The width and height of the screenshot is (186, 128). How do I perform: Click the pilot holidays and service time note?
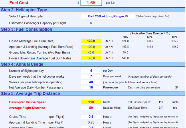tap(130, 82)
